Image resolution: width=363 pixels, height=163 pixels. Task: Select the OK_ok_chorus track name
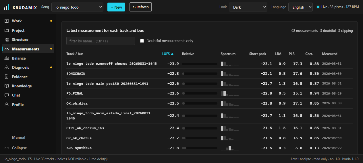(x=79, y=138)
